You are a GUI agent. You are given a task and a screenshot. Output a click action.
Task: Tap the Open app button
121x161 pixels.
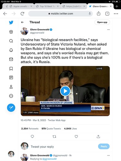(x=102, y=22)
